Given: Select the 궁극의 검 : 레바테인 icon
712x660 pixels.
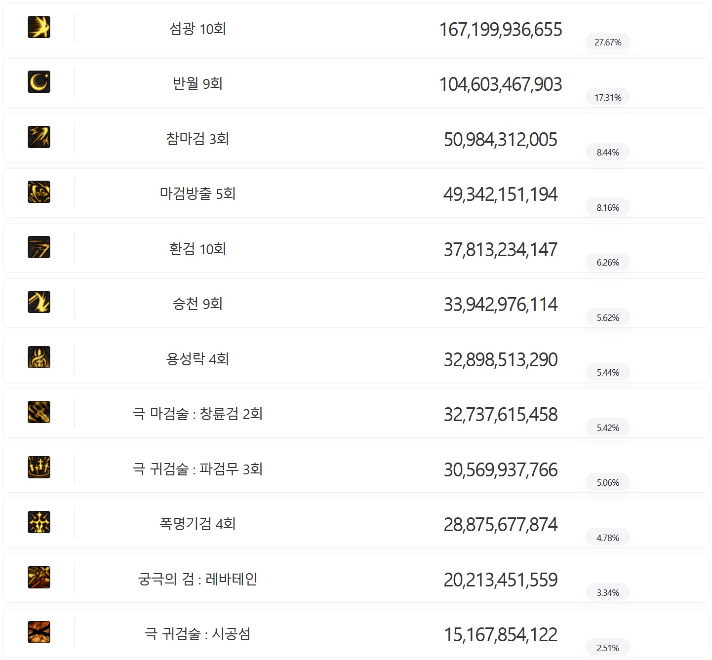Looking at the screenshot, I should pos(39,578).
